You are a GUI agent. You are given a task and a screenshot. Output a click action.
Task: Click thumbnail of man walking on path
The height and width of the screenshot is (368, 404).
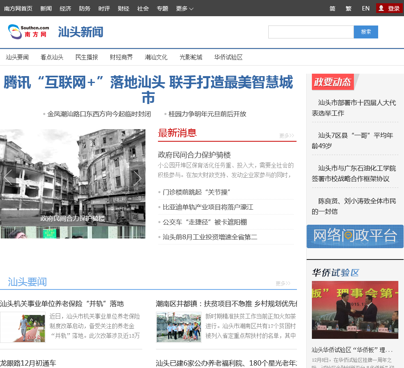(23, 327)
